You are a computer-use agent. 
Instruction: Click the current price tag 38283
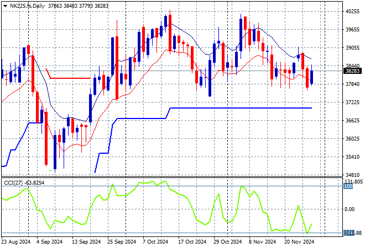[x=352, y=71]
